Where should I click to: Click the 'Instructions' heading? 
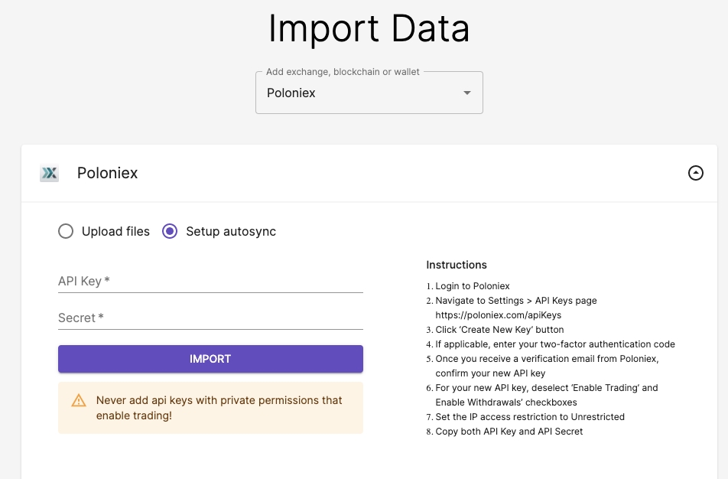457,265
